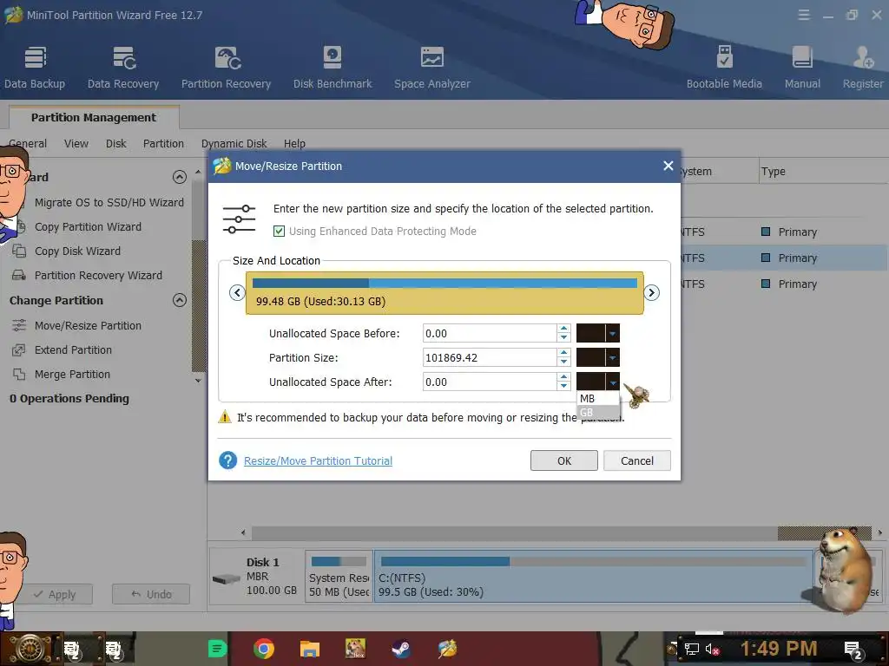Open the Disk Benchmark tool
The image size is (889, 666).
click(333, 67)
